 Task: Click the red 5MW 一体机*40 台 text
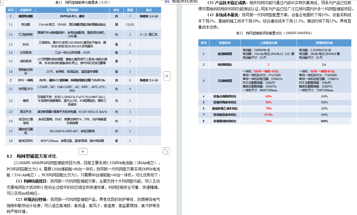[267, 71]
